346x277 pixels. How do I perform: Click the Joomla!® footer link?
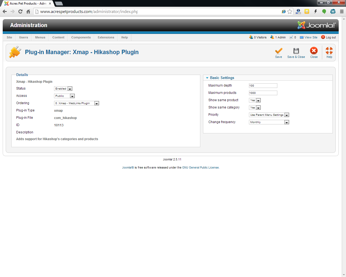pyautogui.click(x=128, y=168)
